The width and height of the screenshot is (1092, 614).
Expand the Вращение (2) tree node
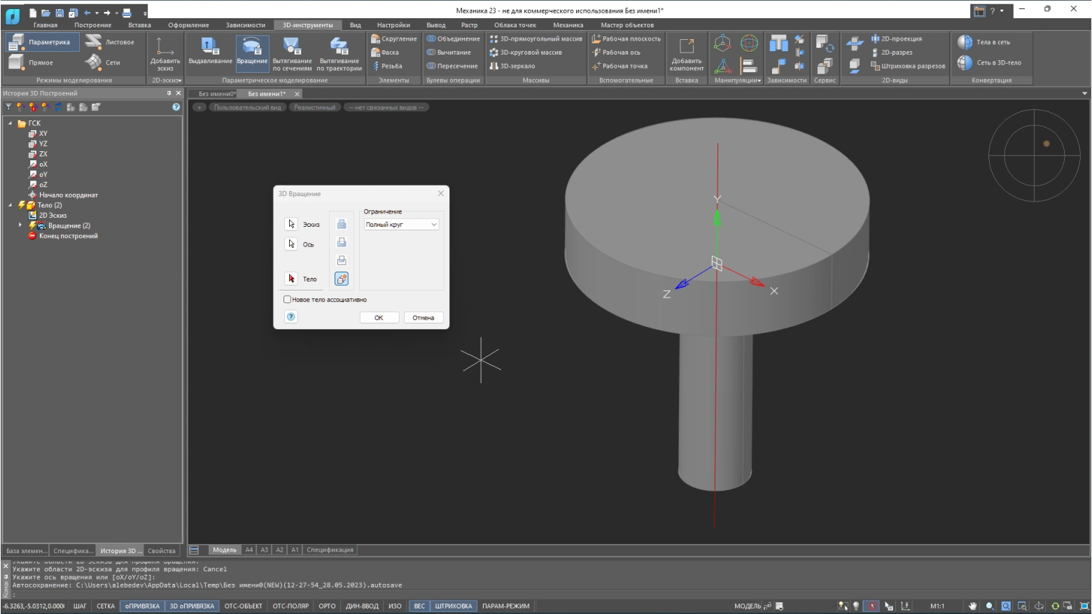coord(20,225)
